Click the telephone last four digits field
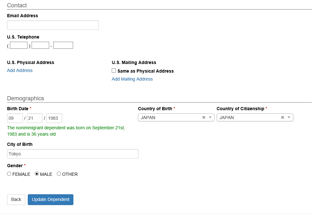 [x=63, y=45]
